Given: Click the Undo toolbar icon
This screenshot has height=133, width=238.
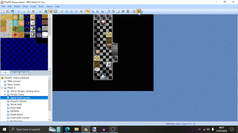Looking at the screenshot, I should 40,11.
